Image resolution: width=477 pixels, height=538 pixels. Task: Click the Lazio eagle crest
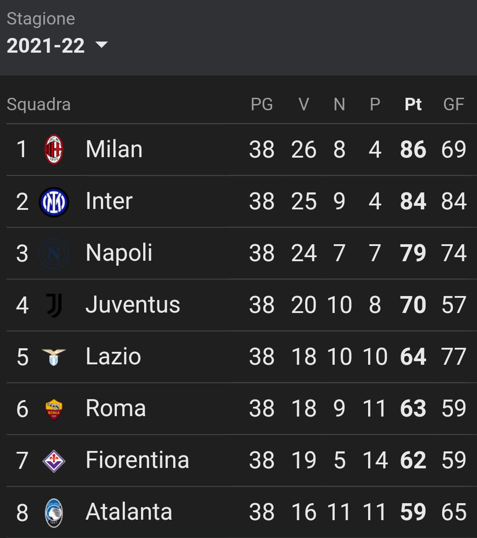coord(54,357)
